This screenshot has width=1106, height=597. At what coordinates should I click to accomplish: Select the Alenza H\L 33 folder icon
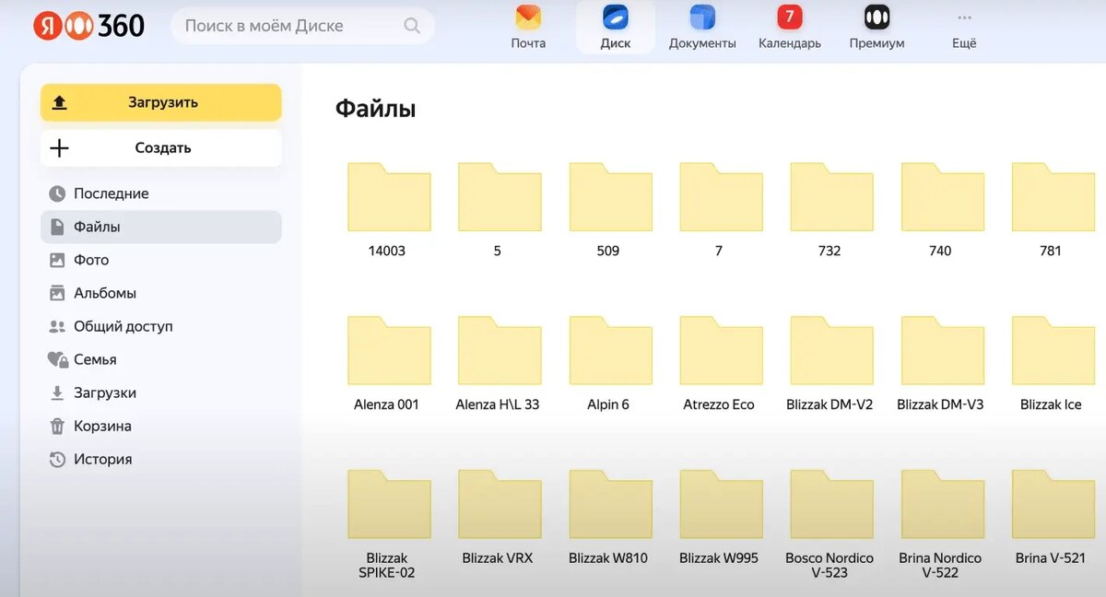[x=499, y=350]
